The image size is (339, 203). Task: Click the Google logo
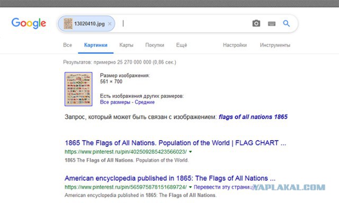coord(29,23)
